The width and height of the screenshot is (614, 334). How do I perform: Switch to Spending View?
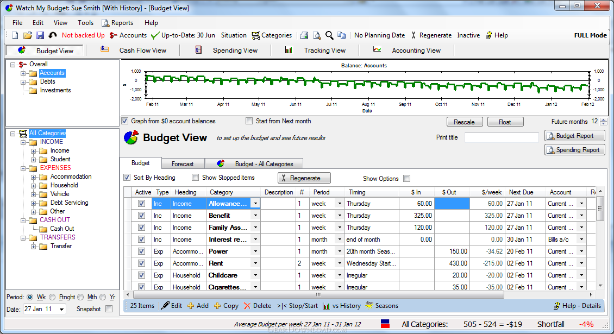click(225, 51)
